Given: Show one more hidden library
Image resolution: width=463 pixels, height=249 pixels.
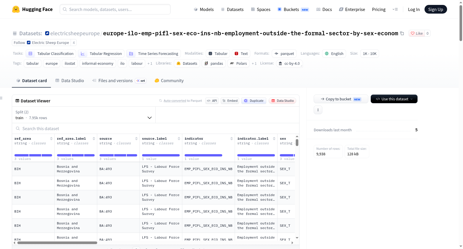Looking at the screenshot, I should [x=254, y=64].
